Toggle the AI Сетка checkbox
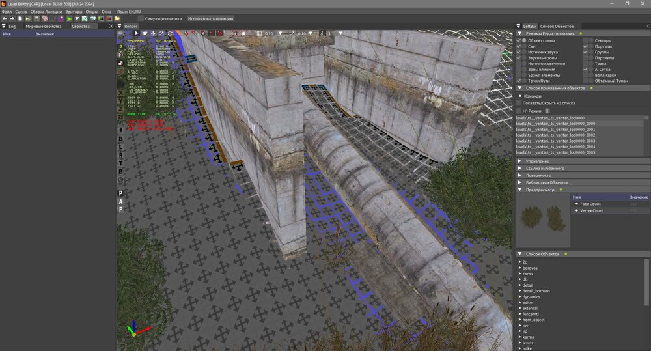The width and height of the screenshot is (651, 351). click(586, 70)
